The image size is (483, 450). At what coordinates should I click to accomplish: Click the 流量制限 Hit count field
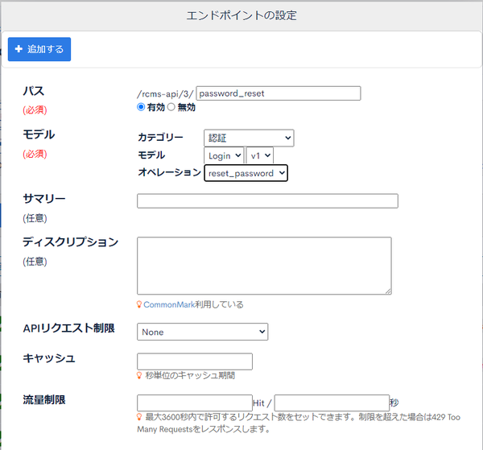click(195, 403)
